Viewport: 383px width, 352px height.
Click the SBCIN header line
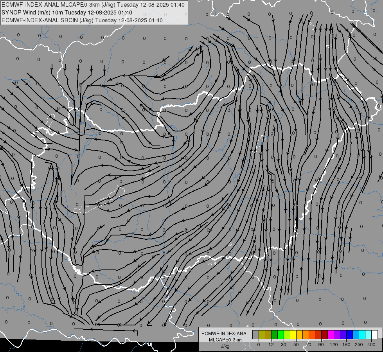pyautogui.click(x=82, y=20)
